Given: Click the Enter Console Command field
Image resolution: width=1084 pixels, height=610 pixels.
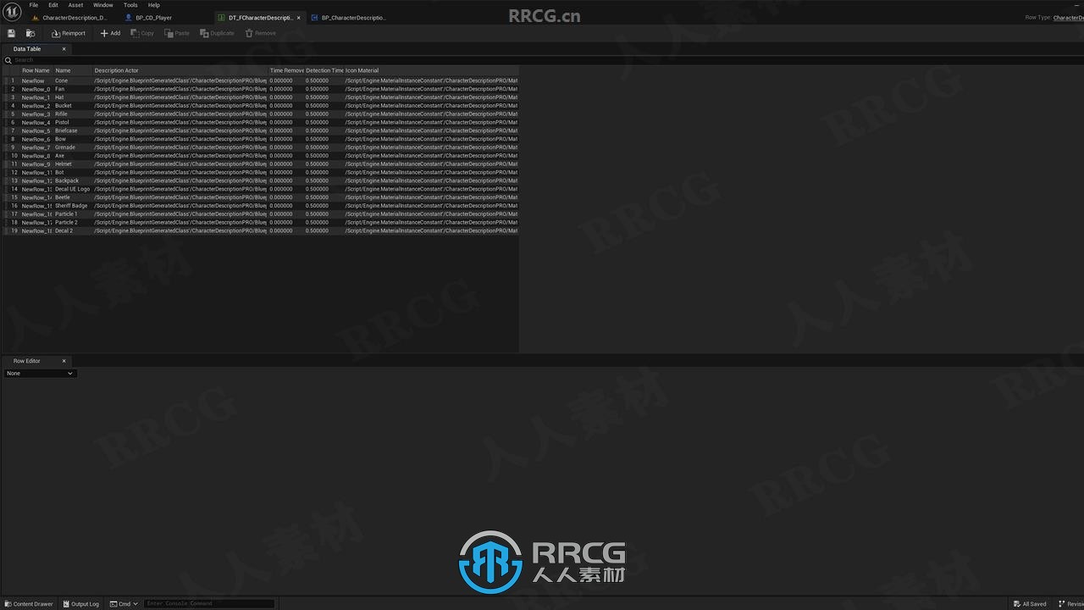Looking at the screenshot, I should [x=209, y=604].
